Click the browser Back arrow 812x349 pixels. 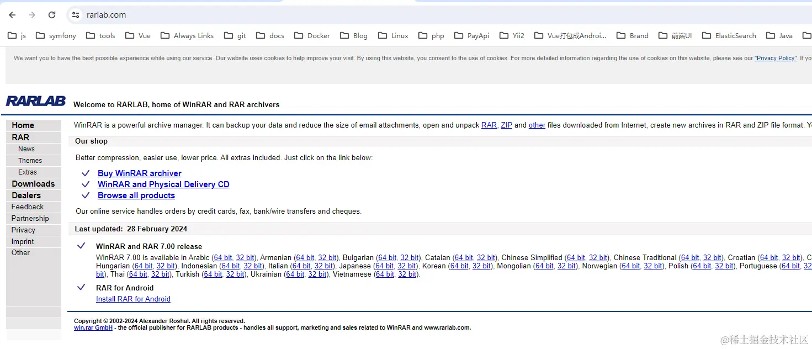12,15
